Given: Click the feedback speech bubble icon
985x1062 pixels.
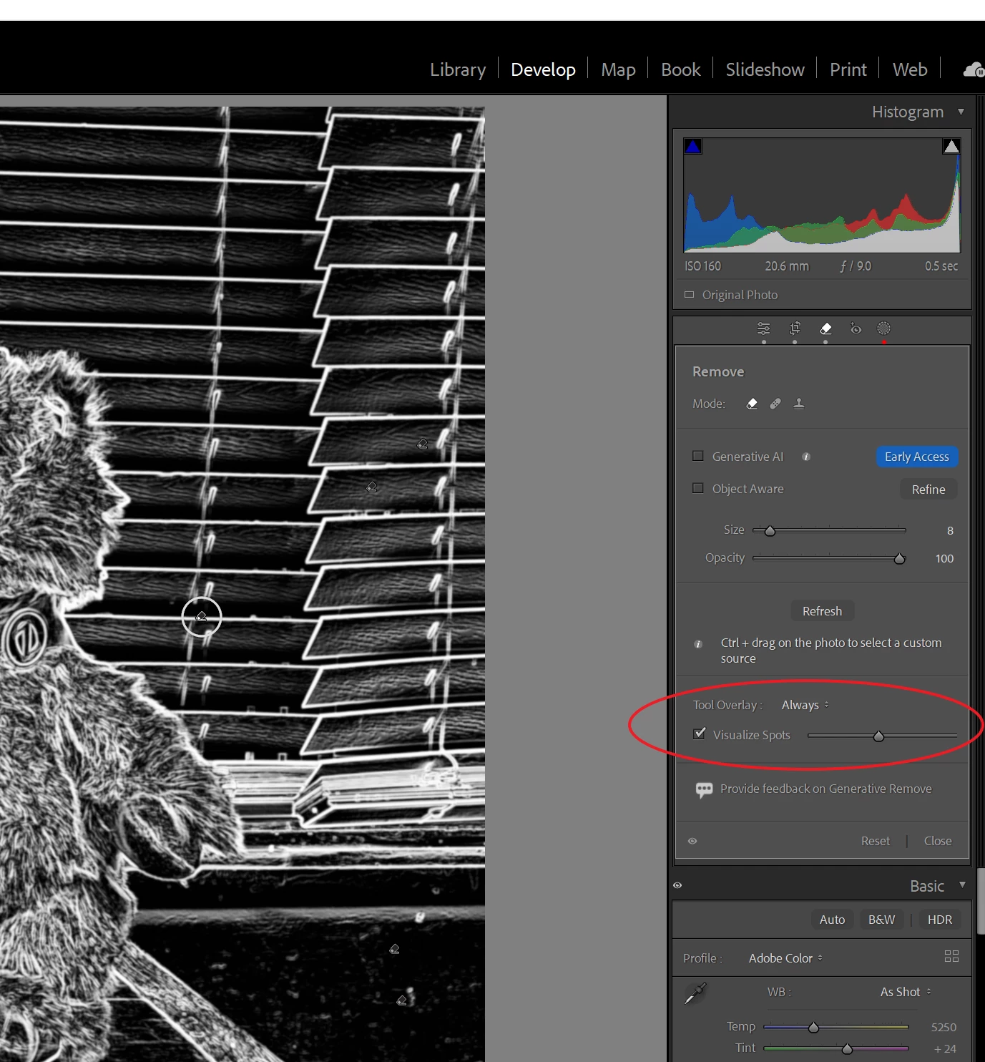Looking at the screenshot, I should (x=704, y=789).
